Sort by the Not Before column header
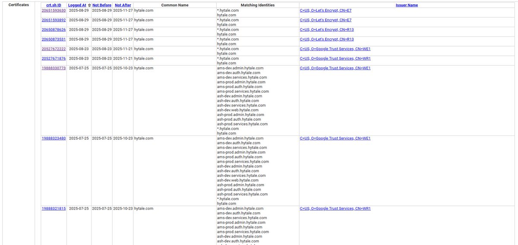The width and height of the screenshot is (518, 245). (x=102, y=5)
